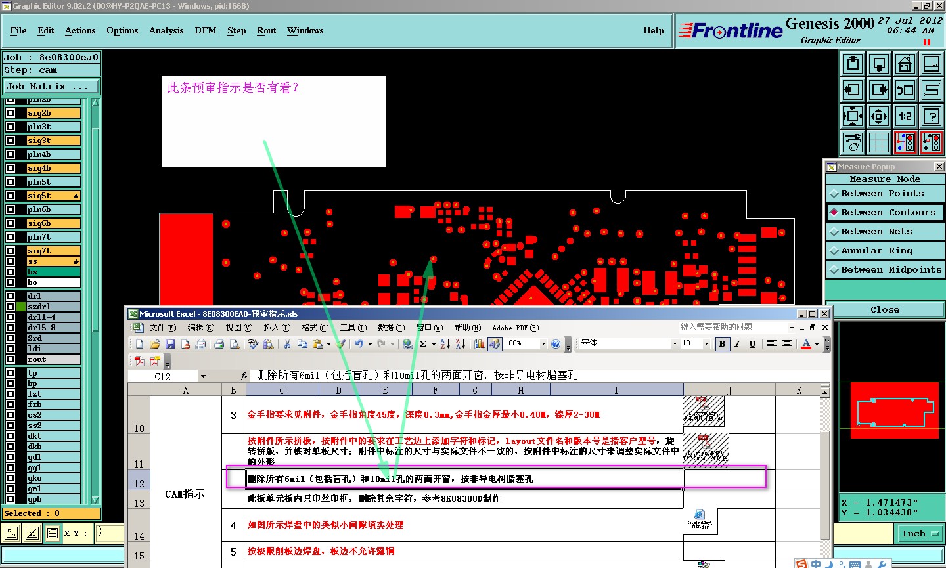Open the font name dropdown in Excel
Viewport: 946px width, 568px height.
(x=675, y=344)
